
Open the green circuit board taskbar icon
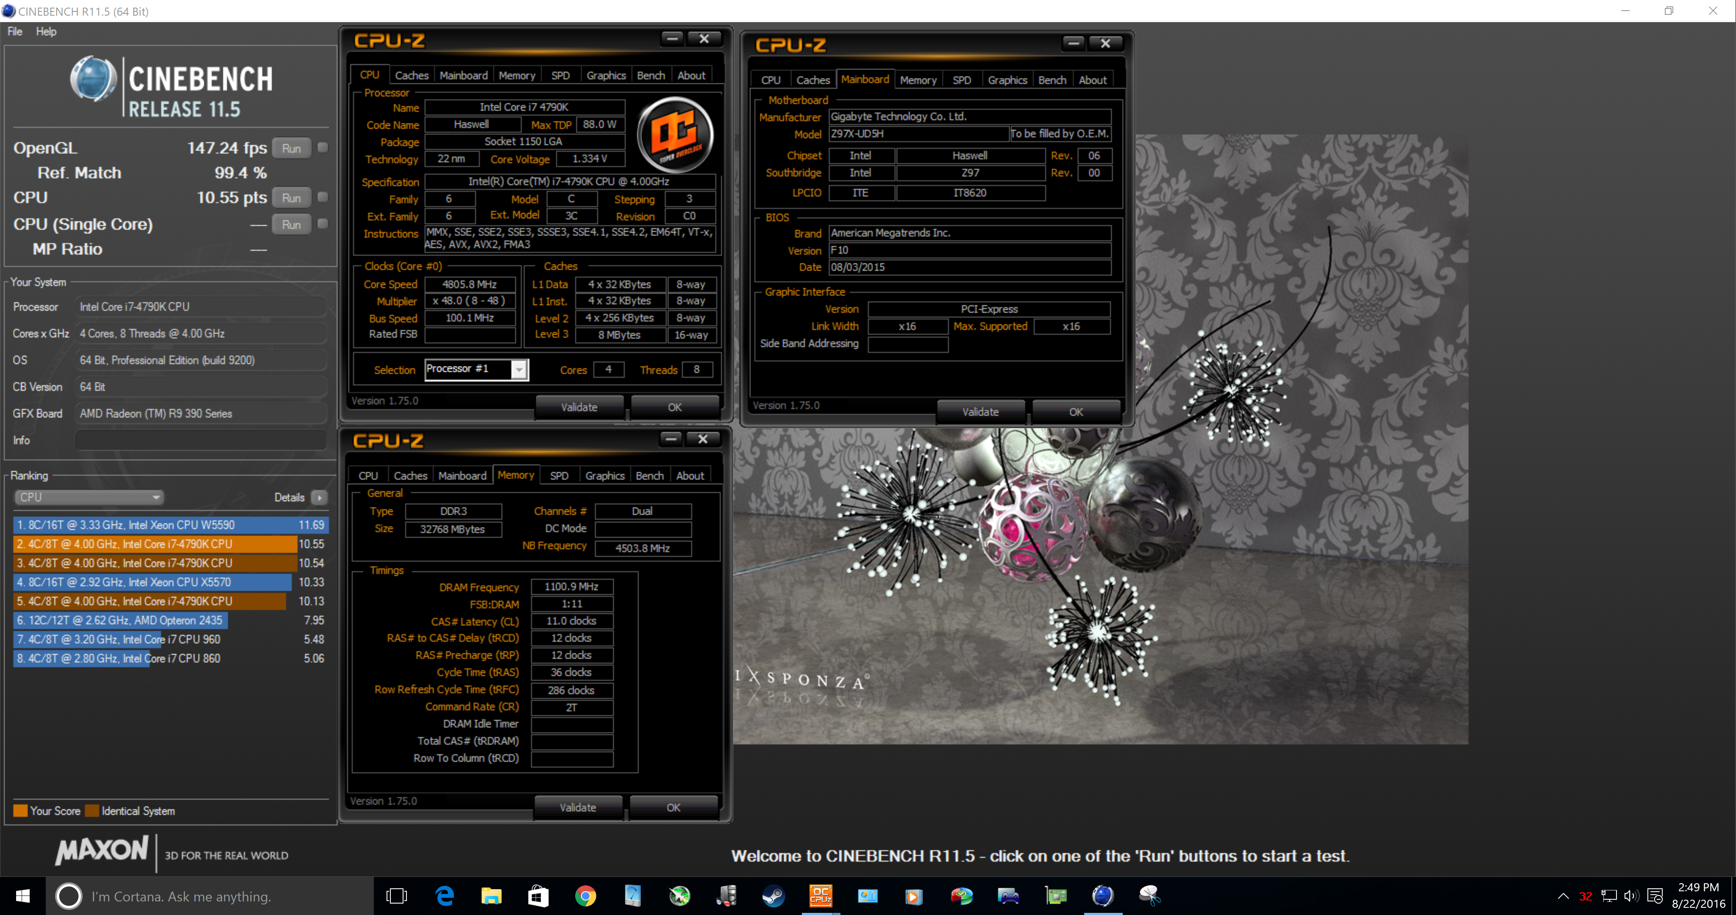1055,896
